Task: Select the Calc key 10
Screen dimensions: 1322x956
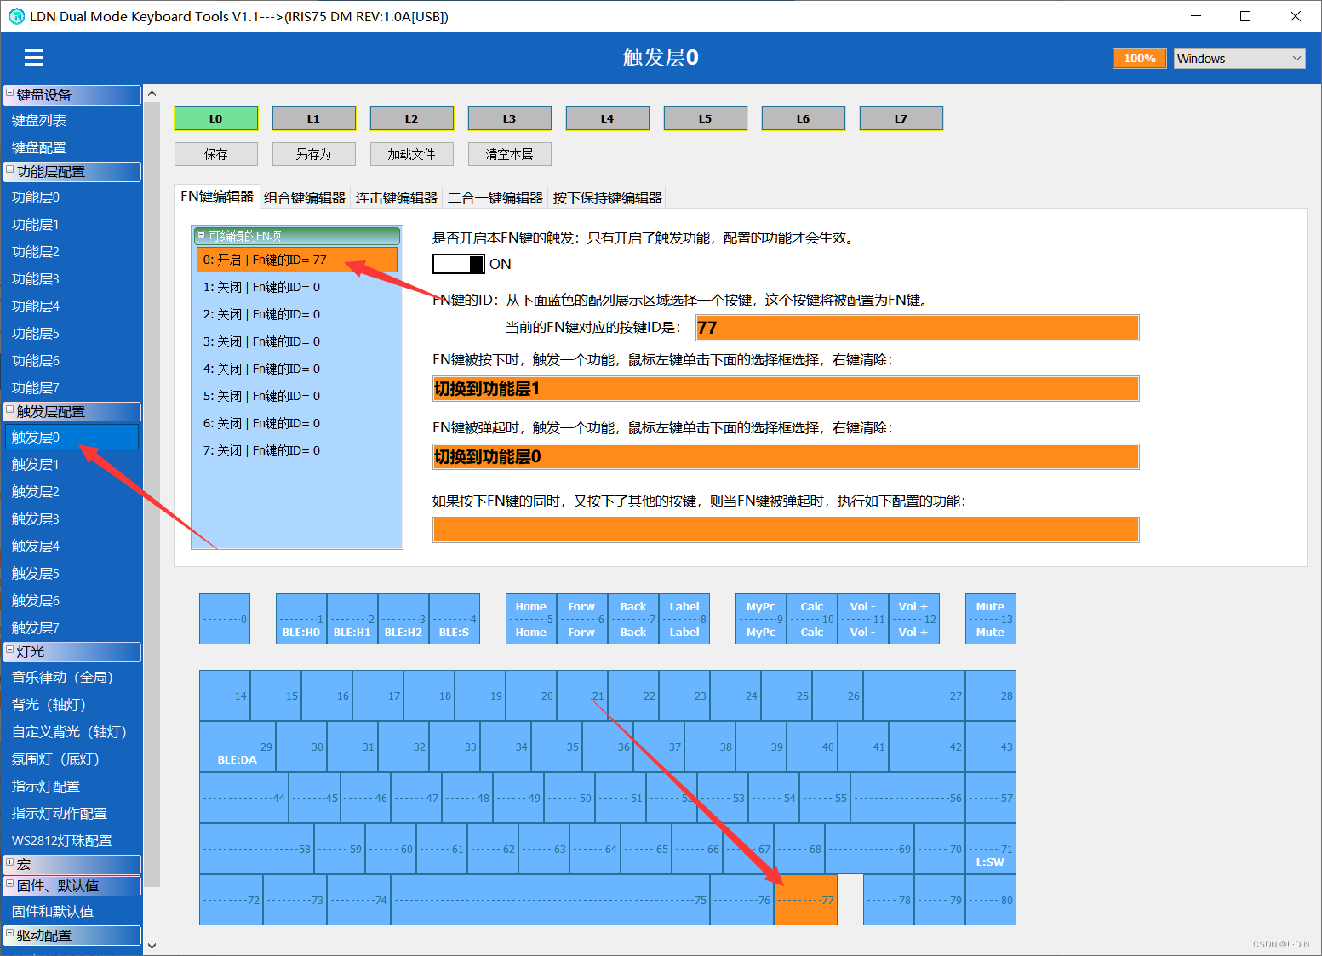Action: click(812, 619)
